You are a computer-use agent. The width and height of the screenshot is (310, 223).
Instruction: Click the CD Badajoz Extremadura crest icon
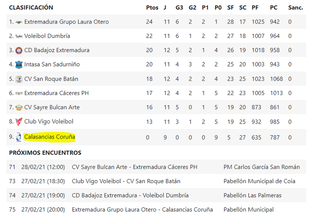coord(19,50)
